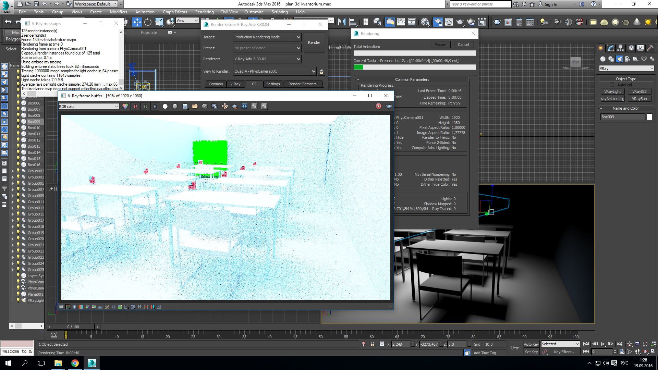Select Box013 in scene explorer
This screenshot has width=658, height=370.
pos(34,146)
